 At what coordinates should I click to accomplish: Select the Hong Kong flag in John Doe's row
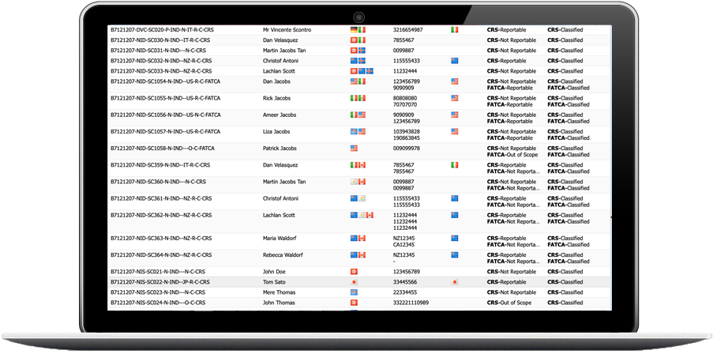pos(354,272)
